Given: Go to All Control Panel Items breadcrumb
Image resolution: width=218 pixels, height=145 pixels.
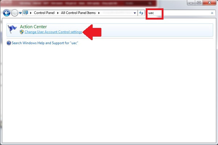Looking at the screenshot, I should 78,13.
